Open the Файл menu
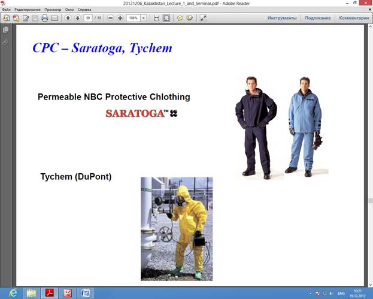The image size is (373, 299). pos(7,10)
